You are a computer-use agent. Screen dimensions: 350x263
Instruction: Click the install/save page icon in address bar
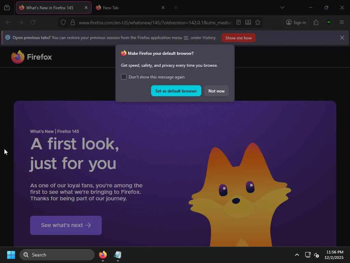(x=248, y=22)
